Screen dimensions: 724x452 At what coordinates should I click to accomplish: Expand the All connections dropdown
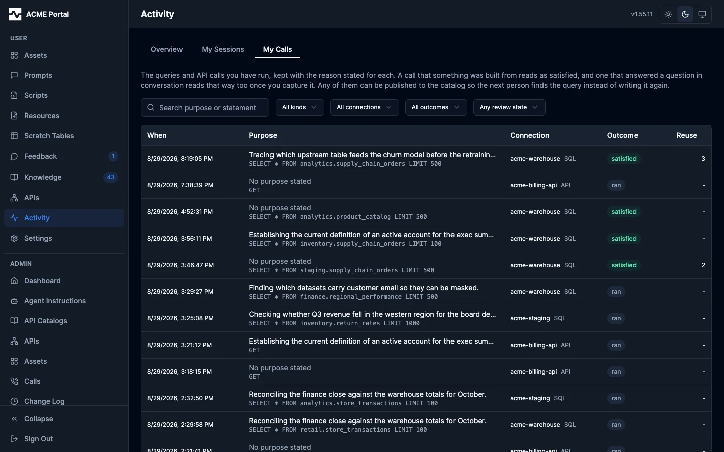[x=365, y=107]
